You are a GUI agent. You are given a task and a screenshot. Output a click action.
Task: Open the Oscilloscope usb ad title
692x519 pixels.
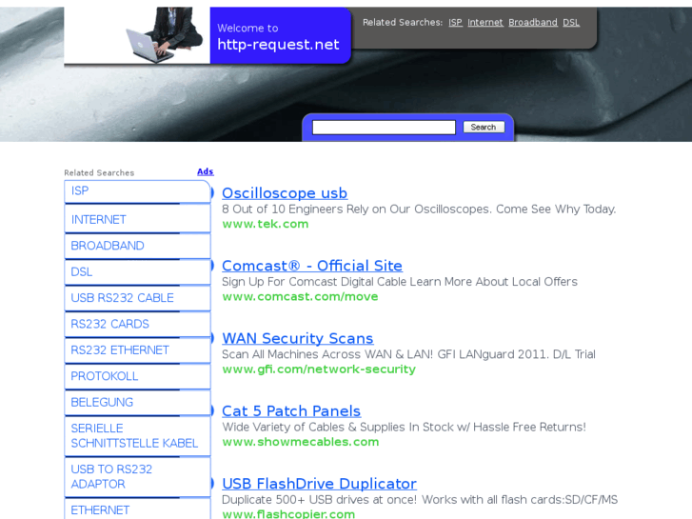(x=285, y=193)
